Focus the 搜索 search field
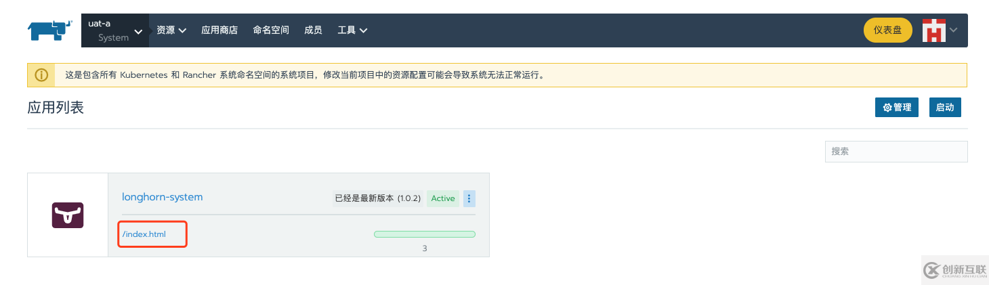Image resolution: width=989 pixels, height=285 pixels. coord(896,152)
